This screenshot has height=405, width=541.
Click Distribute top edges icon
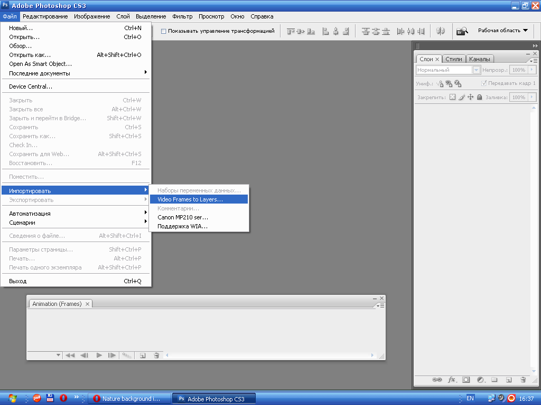click(x=366, y=31)
